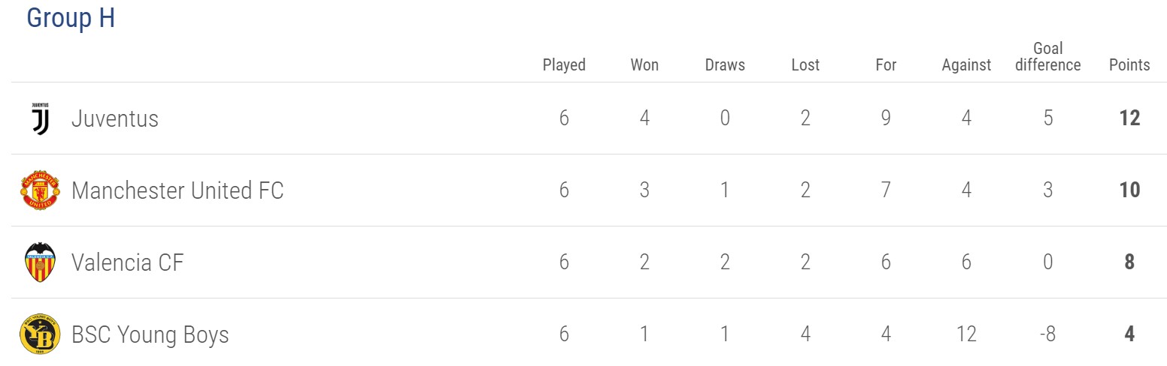
Task: Open the Valencia CF team link
Action: point(127,262)
